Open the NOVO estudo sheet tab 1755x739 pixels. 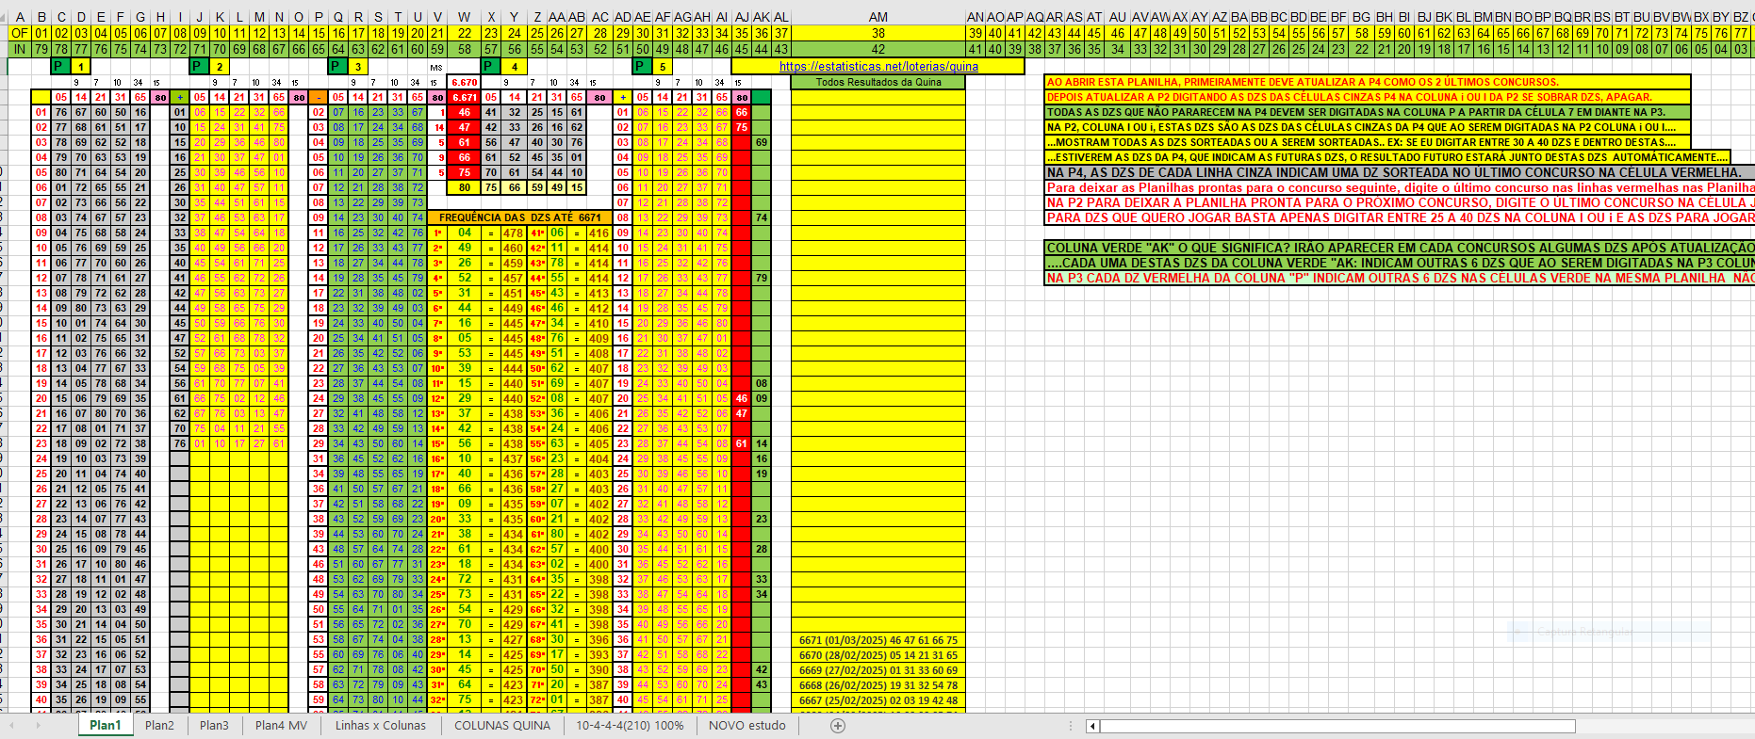point(746,726)
